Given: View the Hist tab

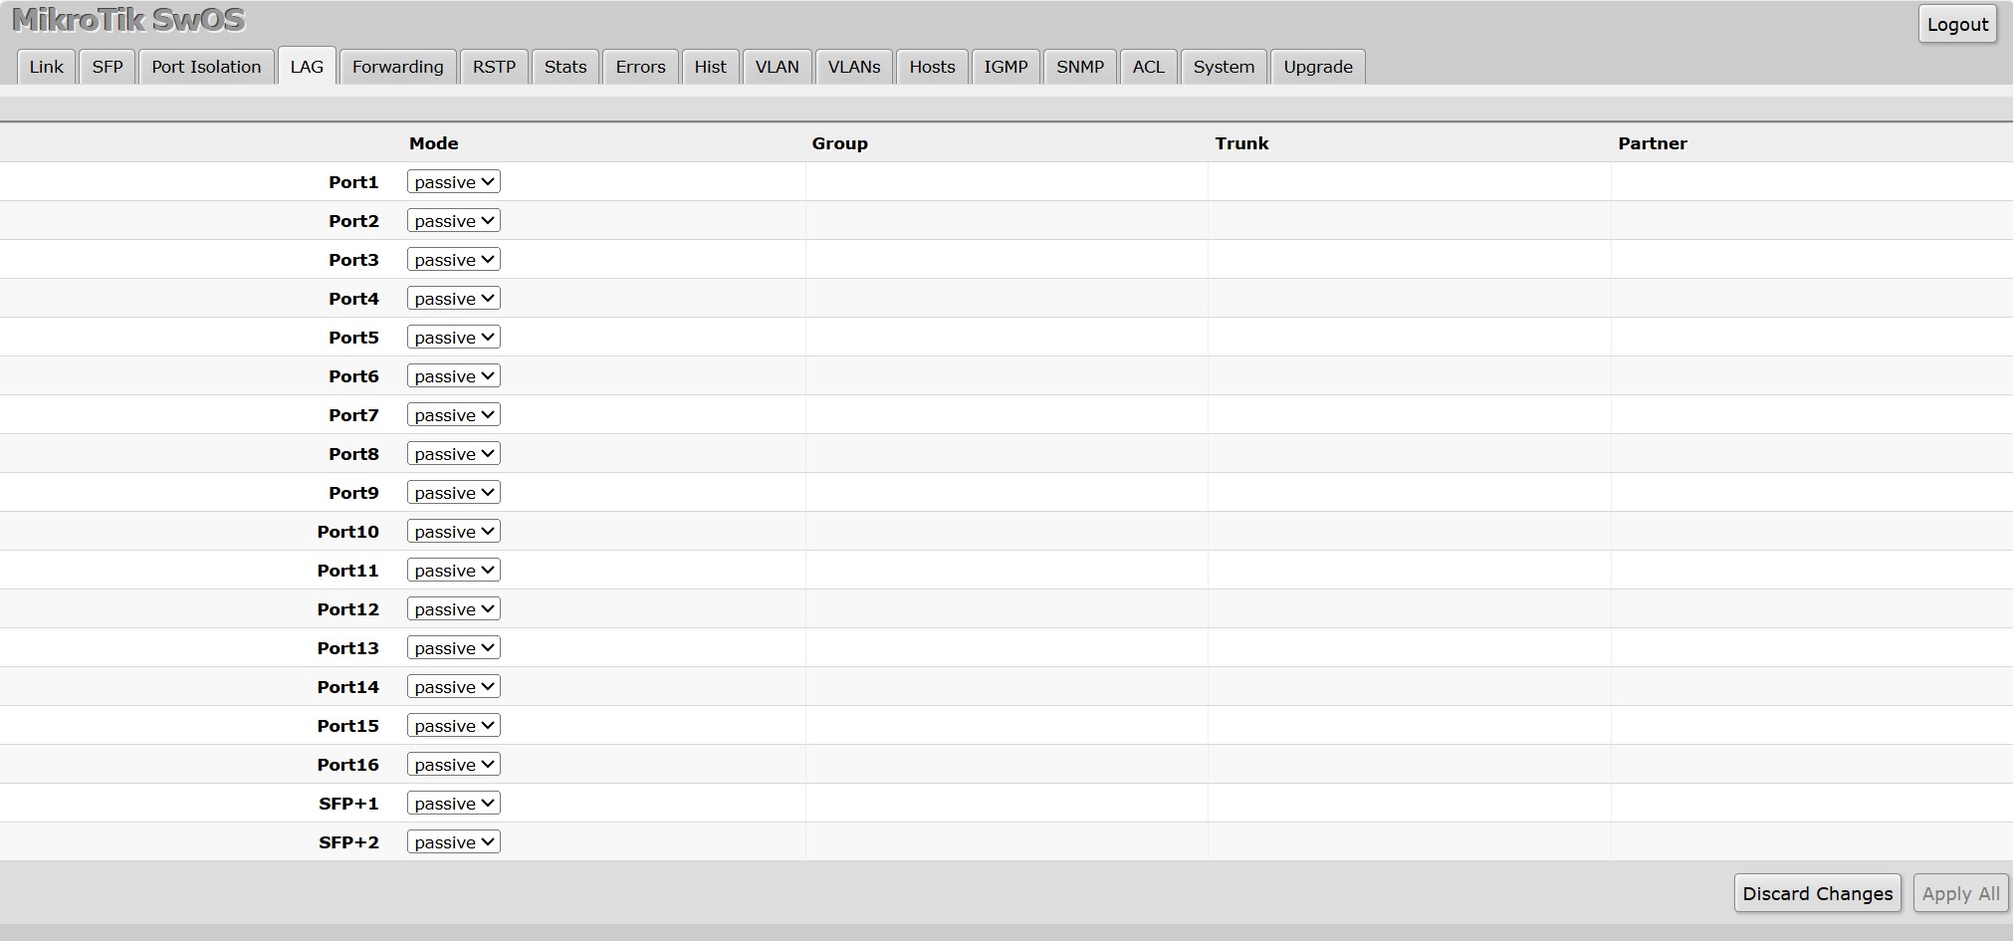Looking at the screenshot, I should [x=711, y=67].
